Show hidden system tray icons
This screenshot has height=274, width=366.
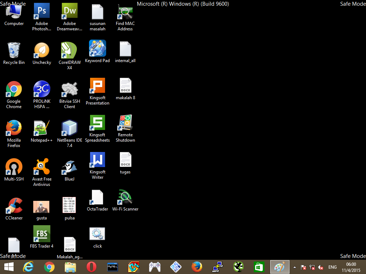tap(295, 267)
